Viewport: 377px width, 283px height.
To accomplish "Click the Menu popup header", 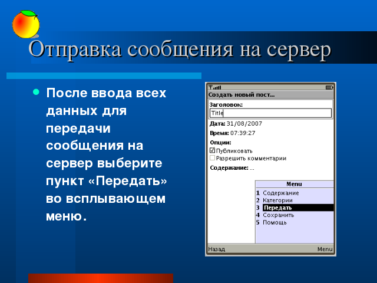I will (295, 184).
